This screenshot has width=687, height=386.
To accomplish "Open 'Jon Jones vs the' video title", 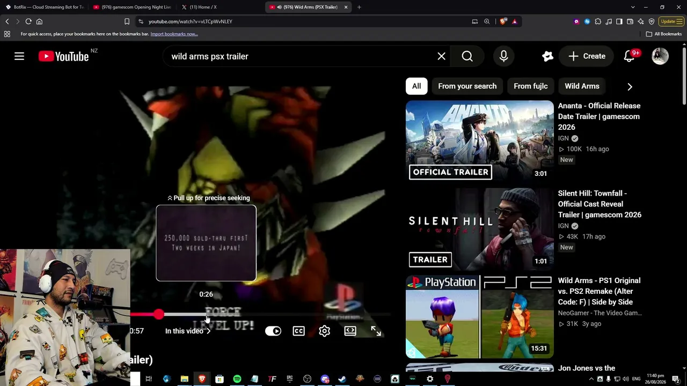I will pos(586,368).
